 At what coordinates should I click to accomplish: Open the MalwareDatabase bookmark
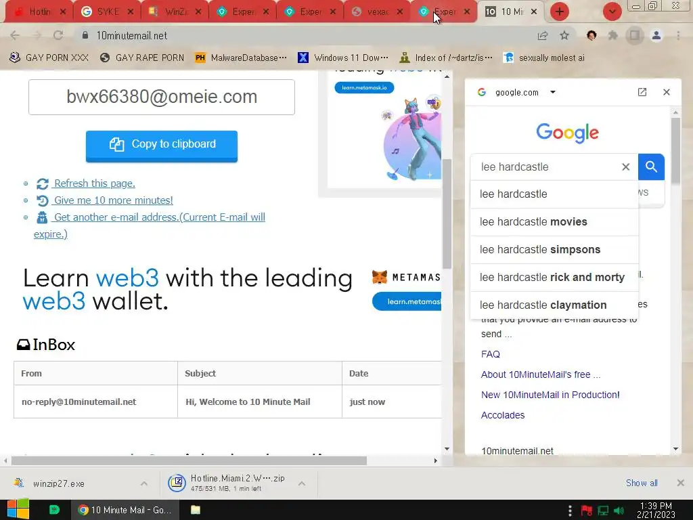(x=240, y=58)
